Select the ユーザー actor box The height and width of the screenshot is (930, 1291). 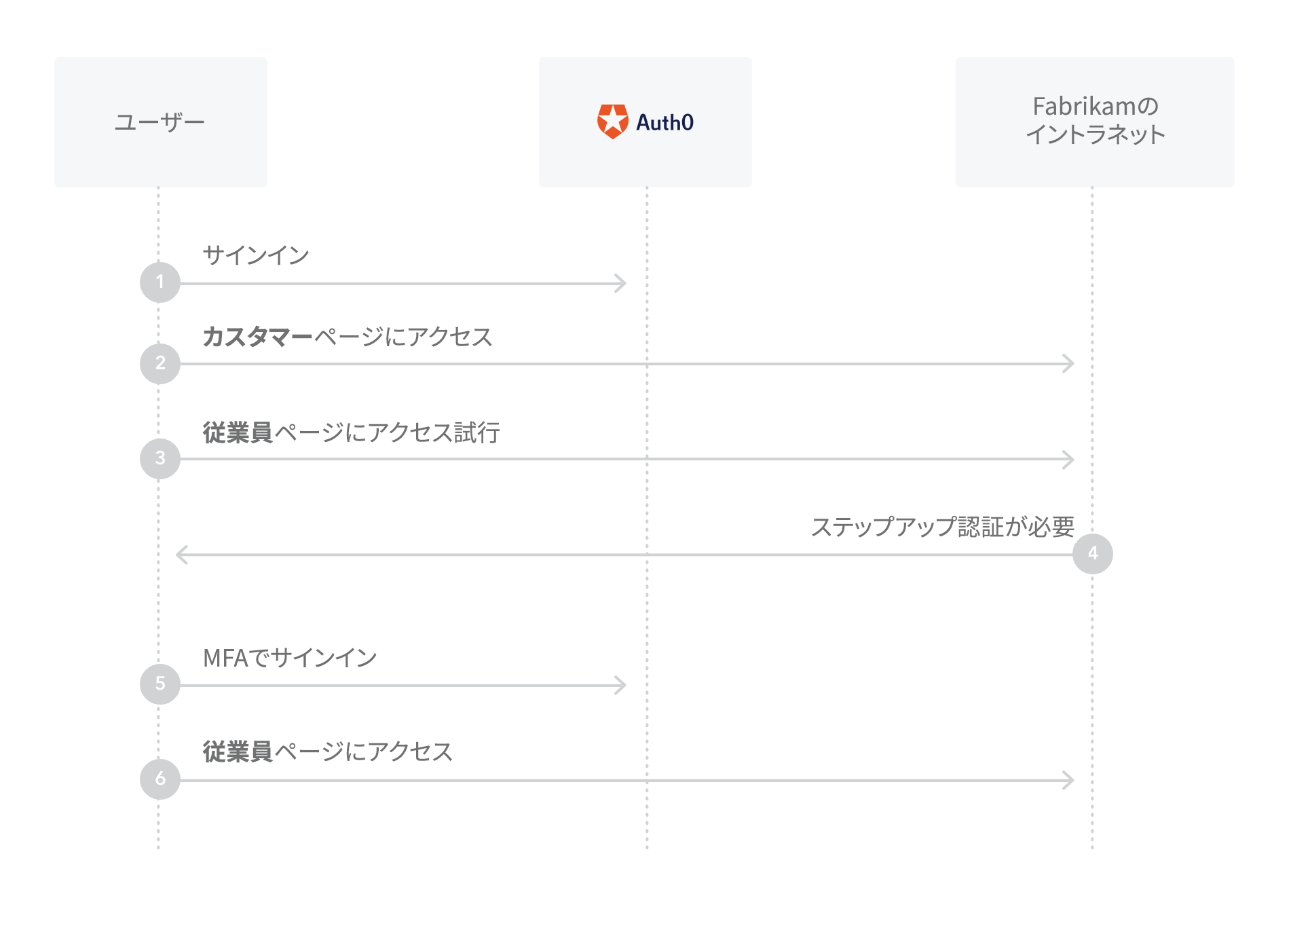click(160, 122)
